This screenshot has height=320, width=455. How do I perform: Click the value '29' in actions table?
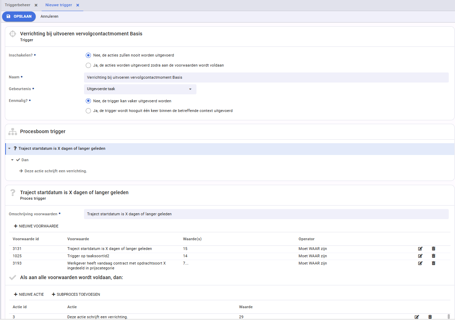pyautogui.click(x=242, y=317)
